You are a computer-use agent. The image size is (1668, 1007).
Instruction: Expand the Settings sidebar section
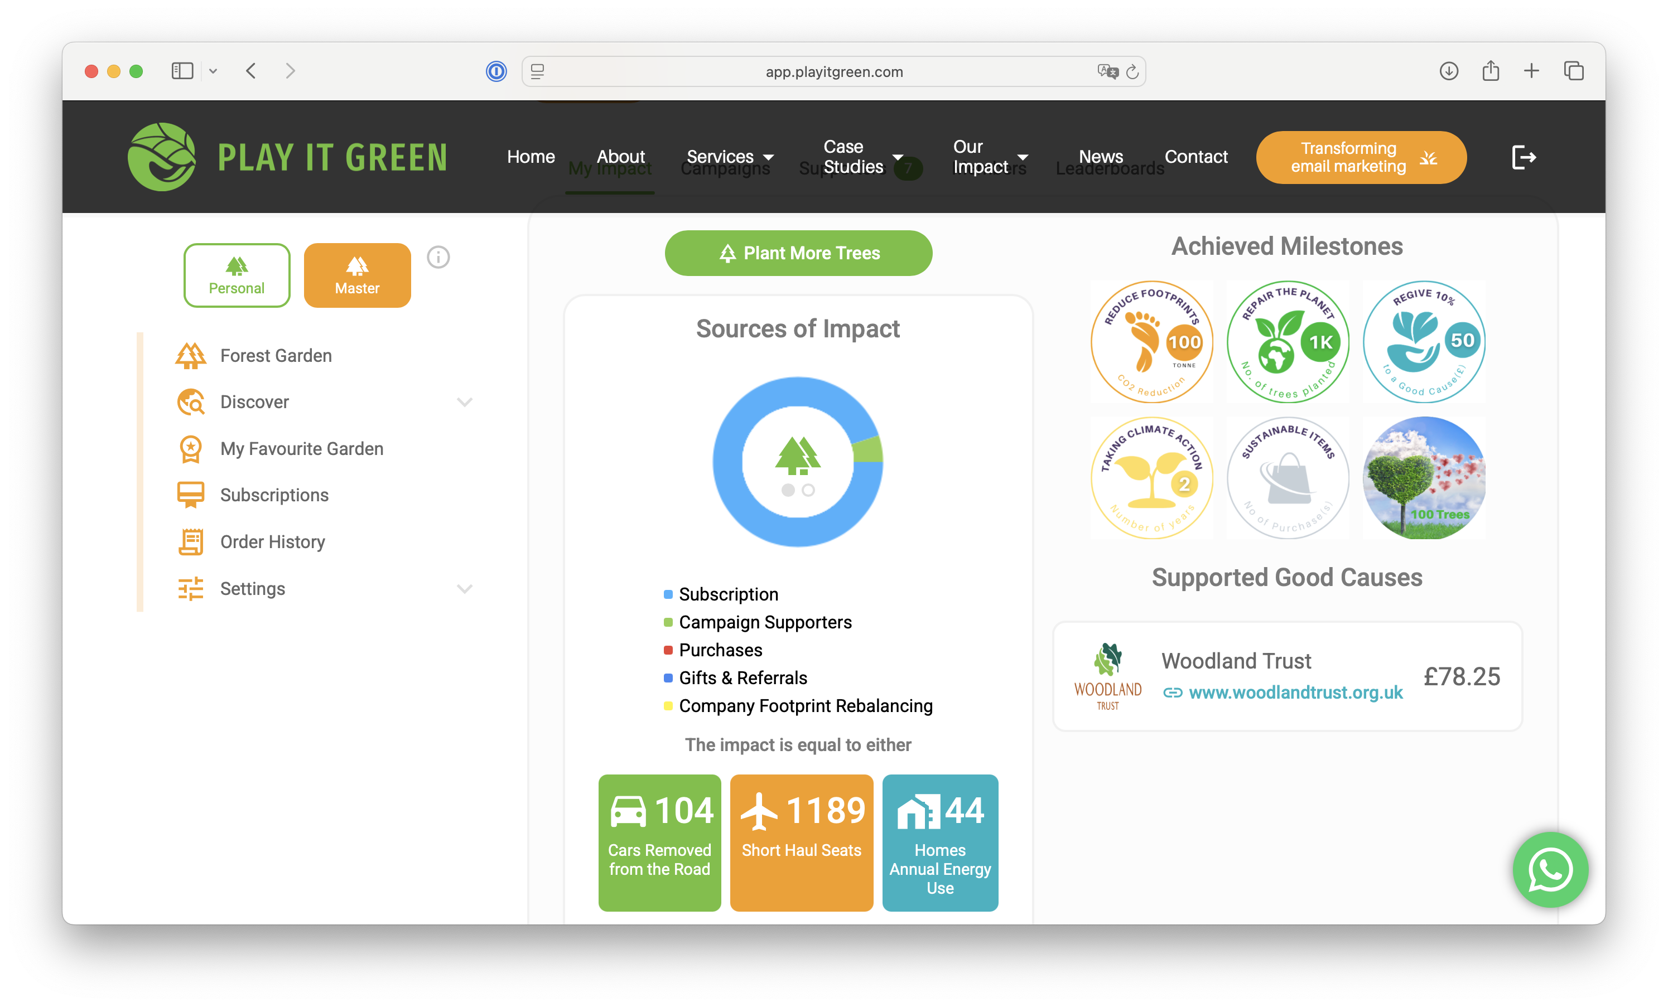(x=464, y=589)
